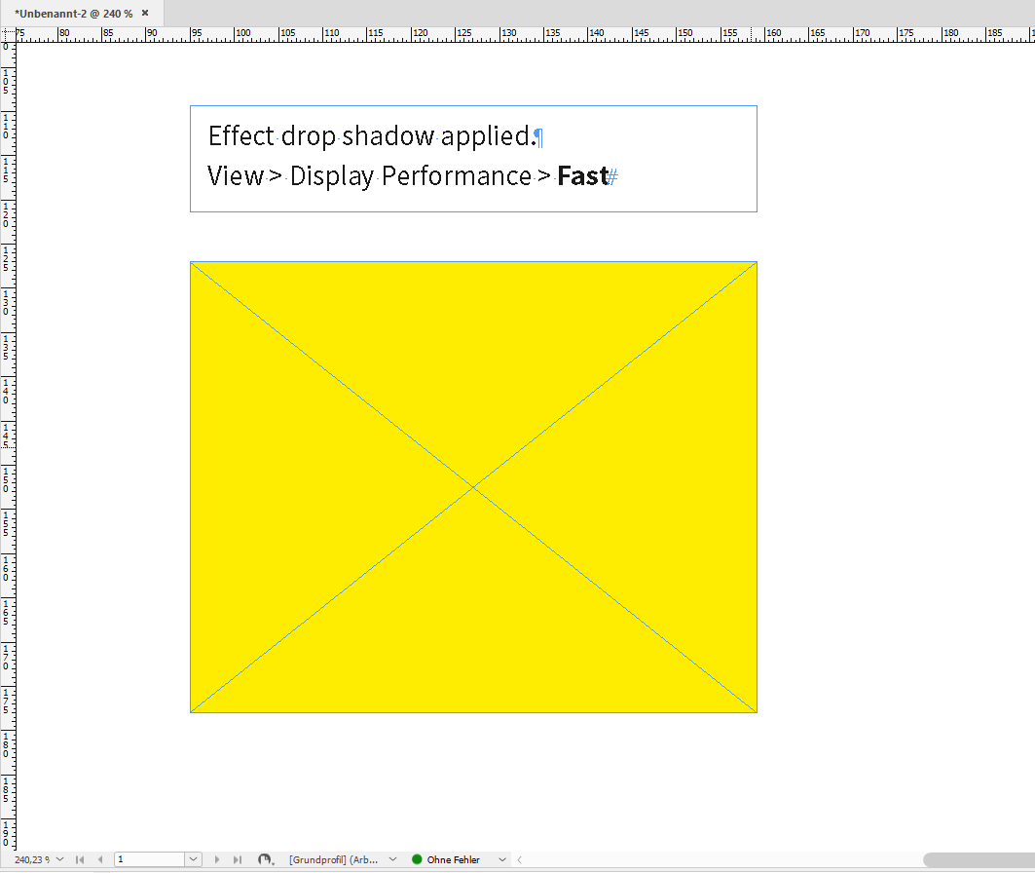Screen dimensions: 1035x873
Task: Expand the chevron at the right of the status bar
Action: point(519,859)
